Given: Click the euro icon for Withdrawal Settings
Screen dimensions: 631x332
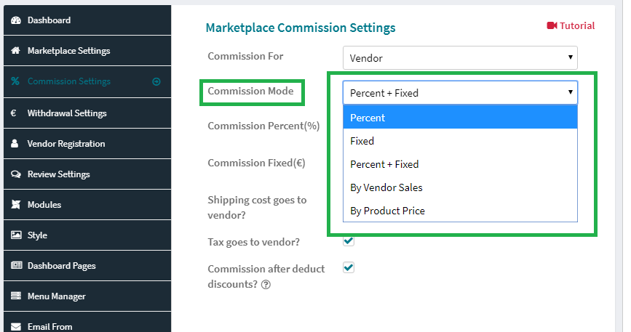Looking at the screenshot, I should pos(14,113).
